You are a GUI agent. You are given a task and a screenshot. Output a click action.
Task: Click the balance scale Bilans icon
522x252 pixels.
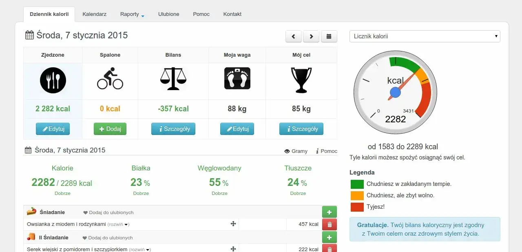pyautogui.click(x=173, y=79)
